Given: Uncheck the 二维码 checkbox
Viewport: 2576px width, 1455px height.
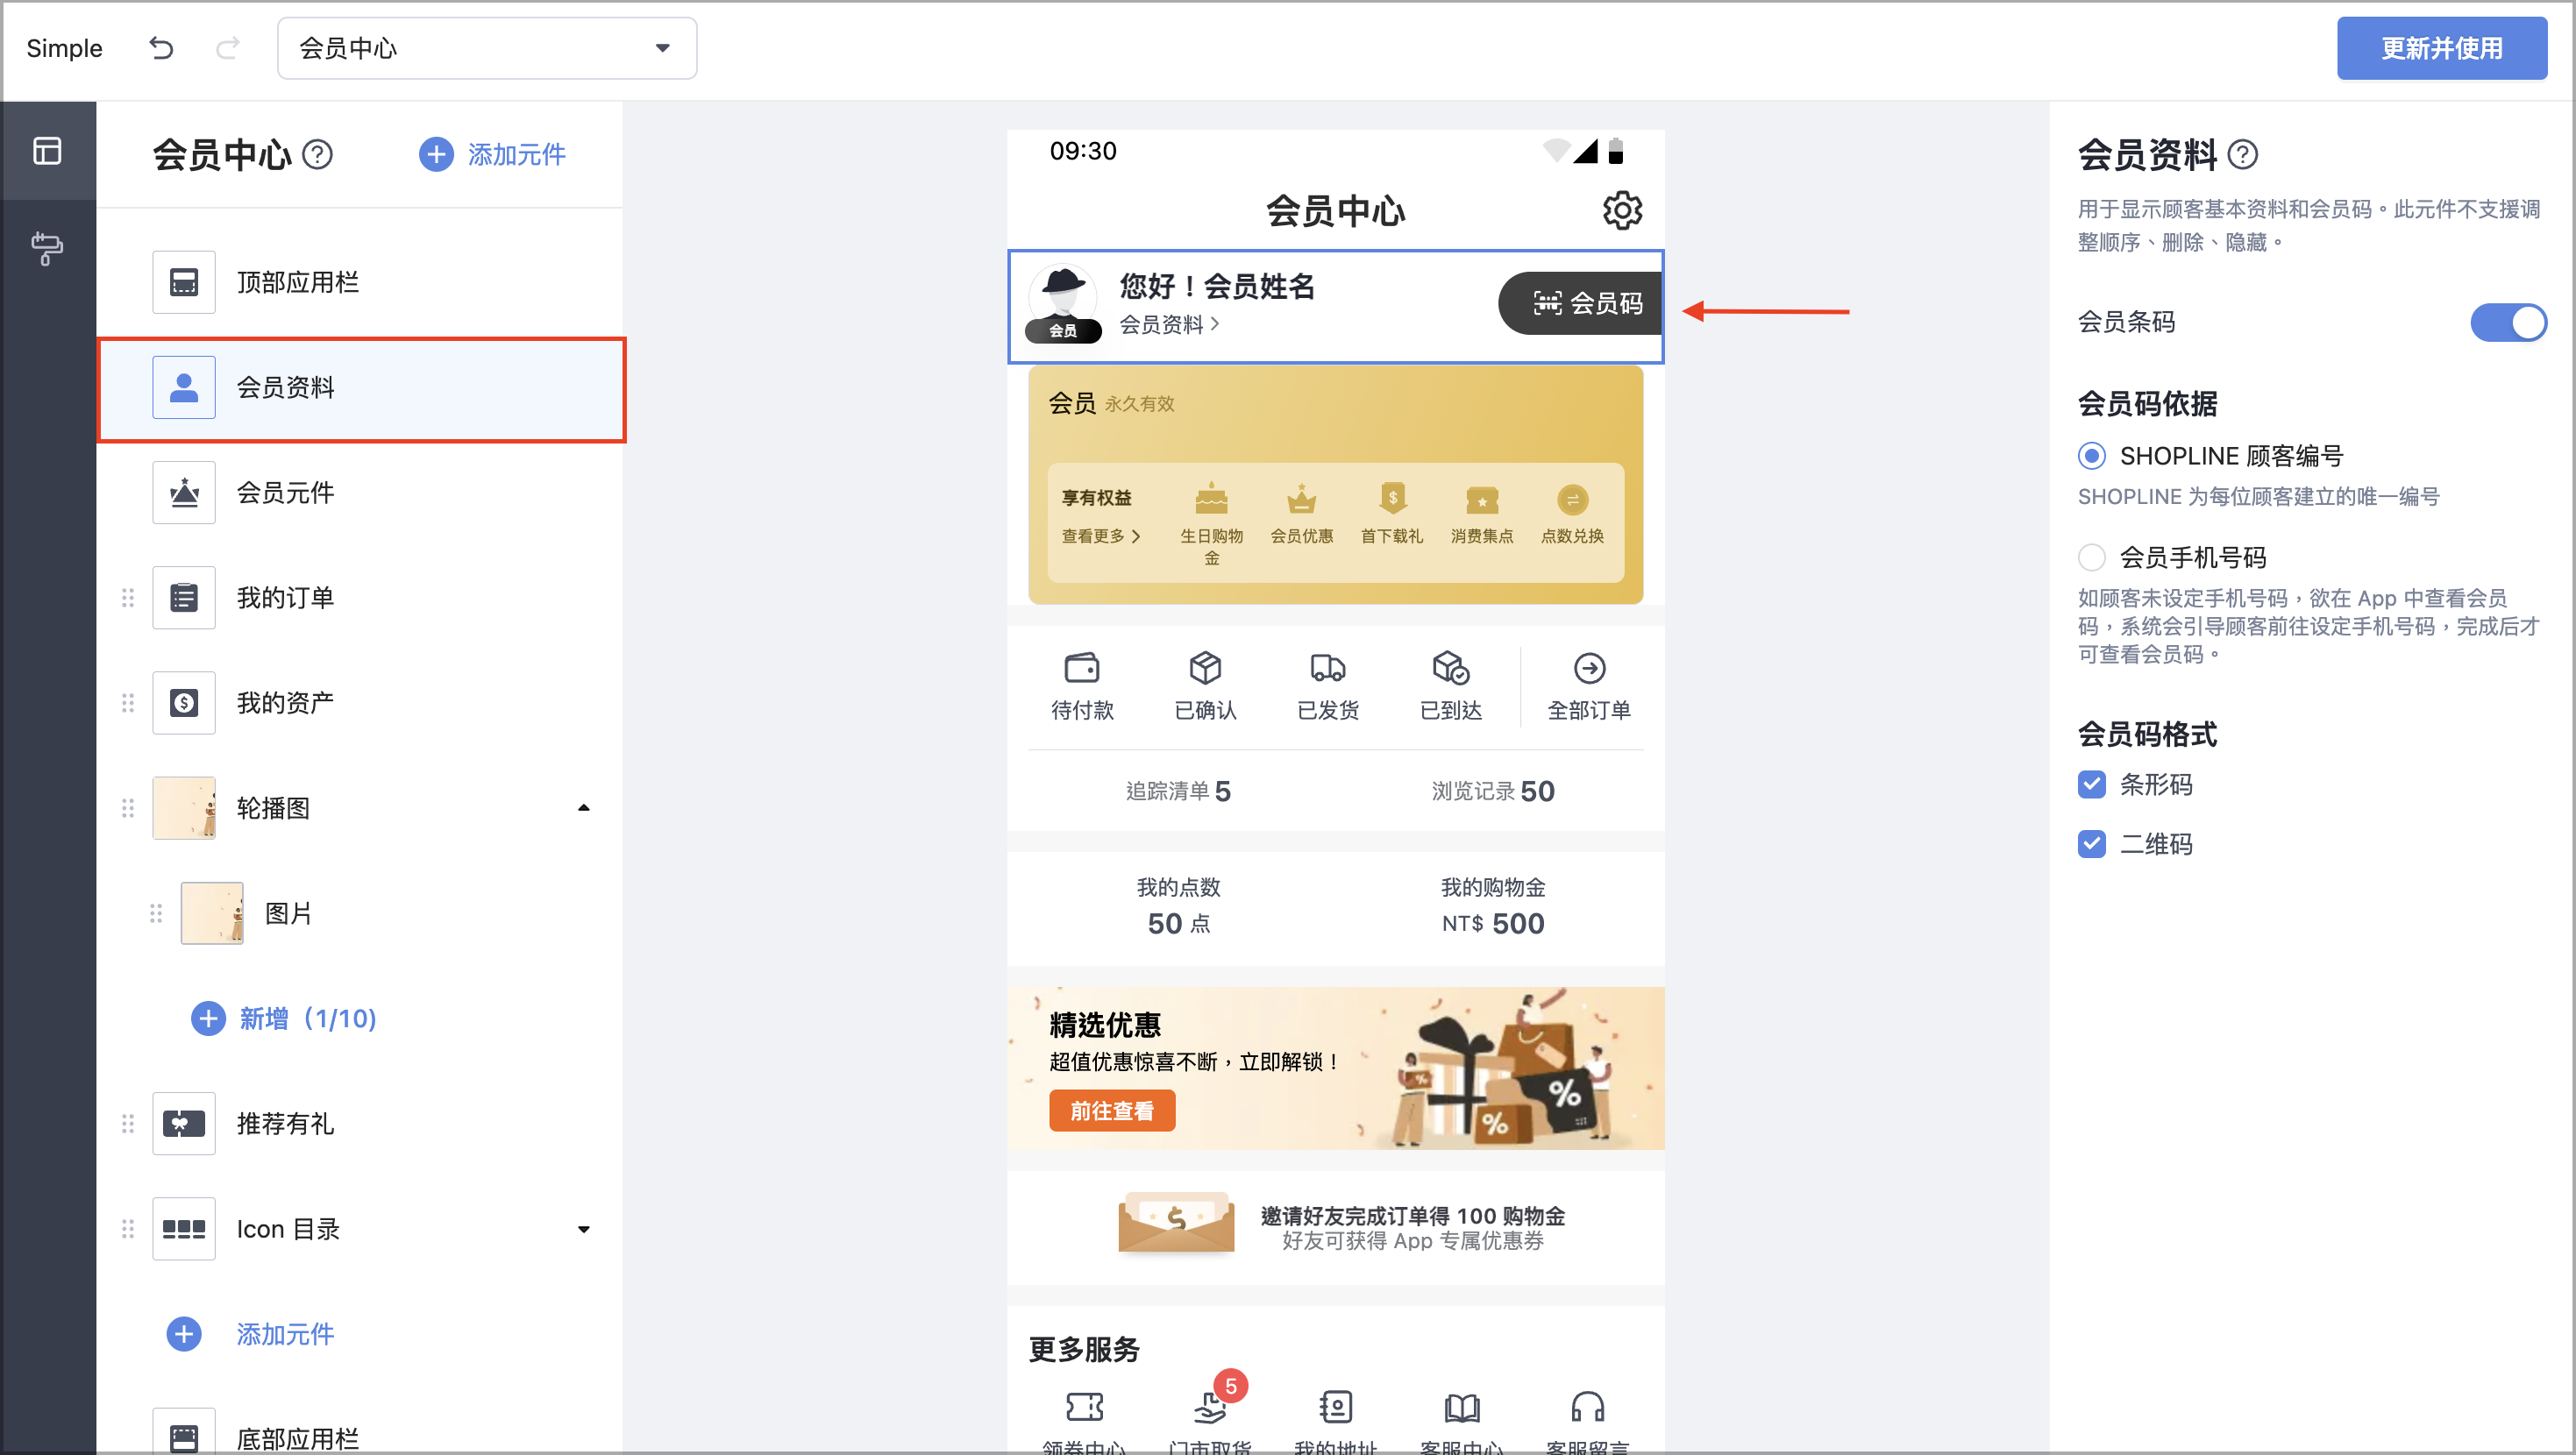Looking at the screenshot, I should pos(2091,844).
